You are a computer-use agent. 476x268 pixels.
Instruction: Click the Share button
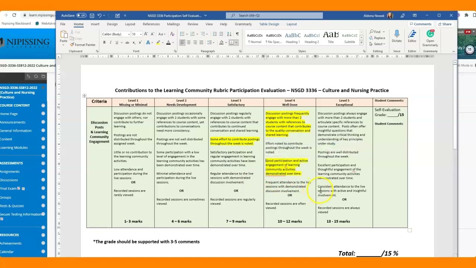coord(444,24)
